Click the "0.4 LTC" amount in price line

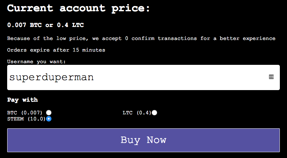coord(70,25)
